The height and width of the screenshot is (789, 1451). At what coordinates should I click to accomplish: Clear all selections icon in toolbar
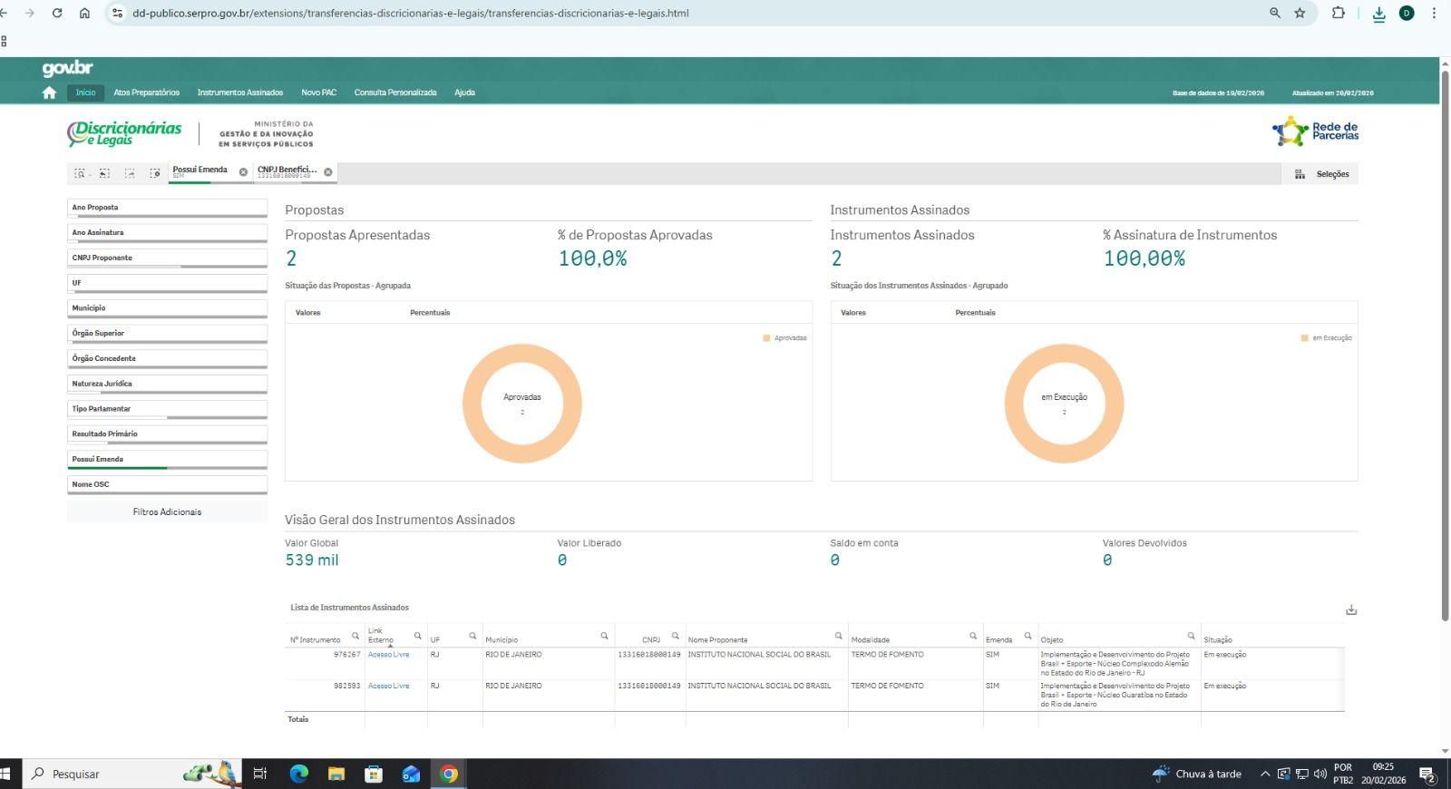click(x=155, y=173)
